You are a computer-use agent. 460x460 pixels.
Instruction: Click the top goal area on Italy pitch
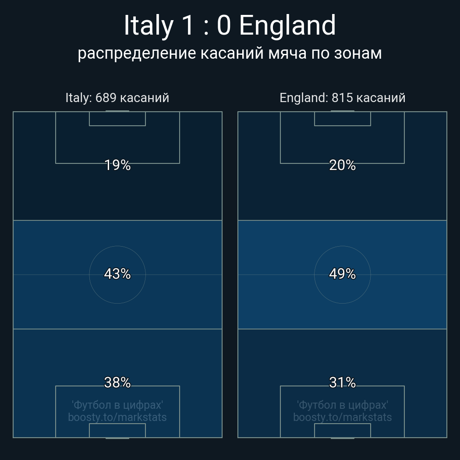117,119
